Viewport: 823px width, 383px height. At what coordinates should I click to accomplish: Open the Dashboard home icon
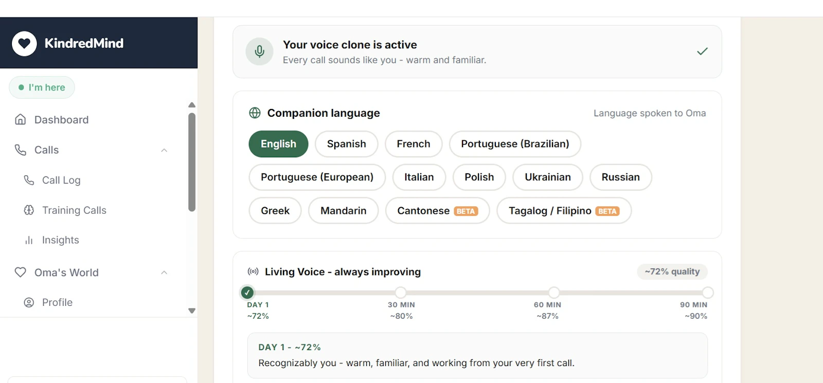tap(21, 119)
